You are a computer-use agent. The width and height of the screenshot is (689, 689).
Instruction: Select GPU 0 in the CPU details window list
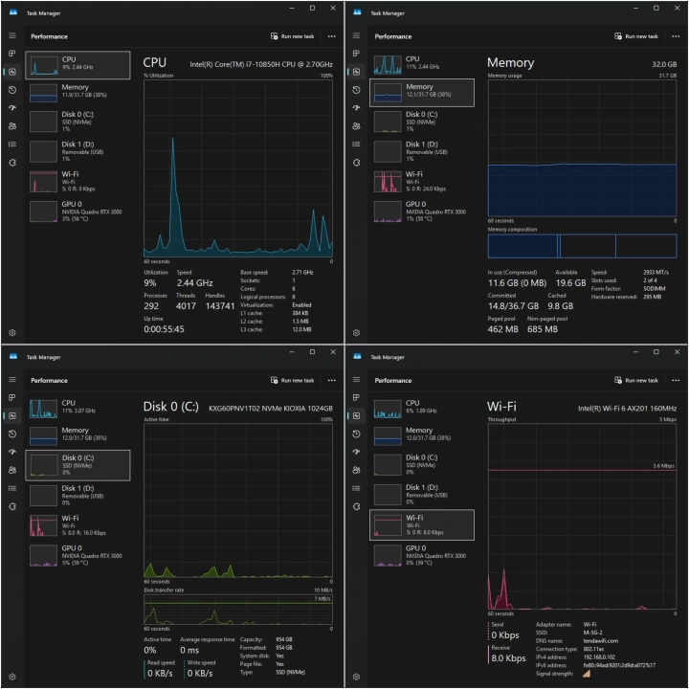pyautogui.click(x=78, y=211)
